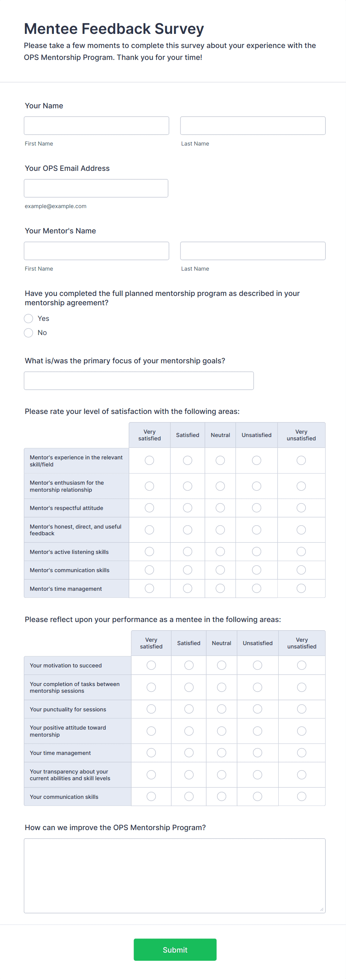Focus the OPS Email Address input

point(96,188)
